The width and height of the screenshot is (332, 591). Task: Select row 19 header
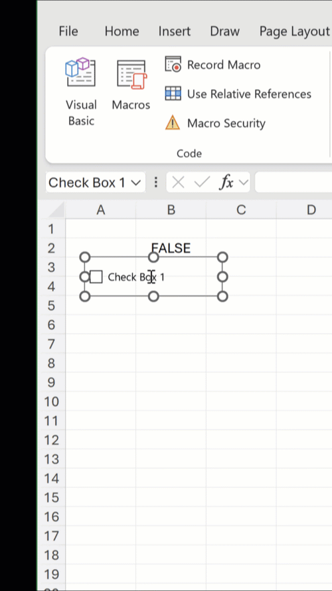pos(51,574)
